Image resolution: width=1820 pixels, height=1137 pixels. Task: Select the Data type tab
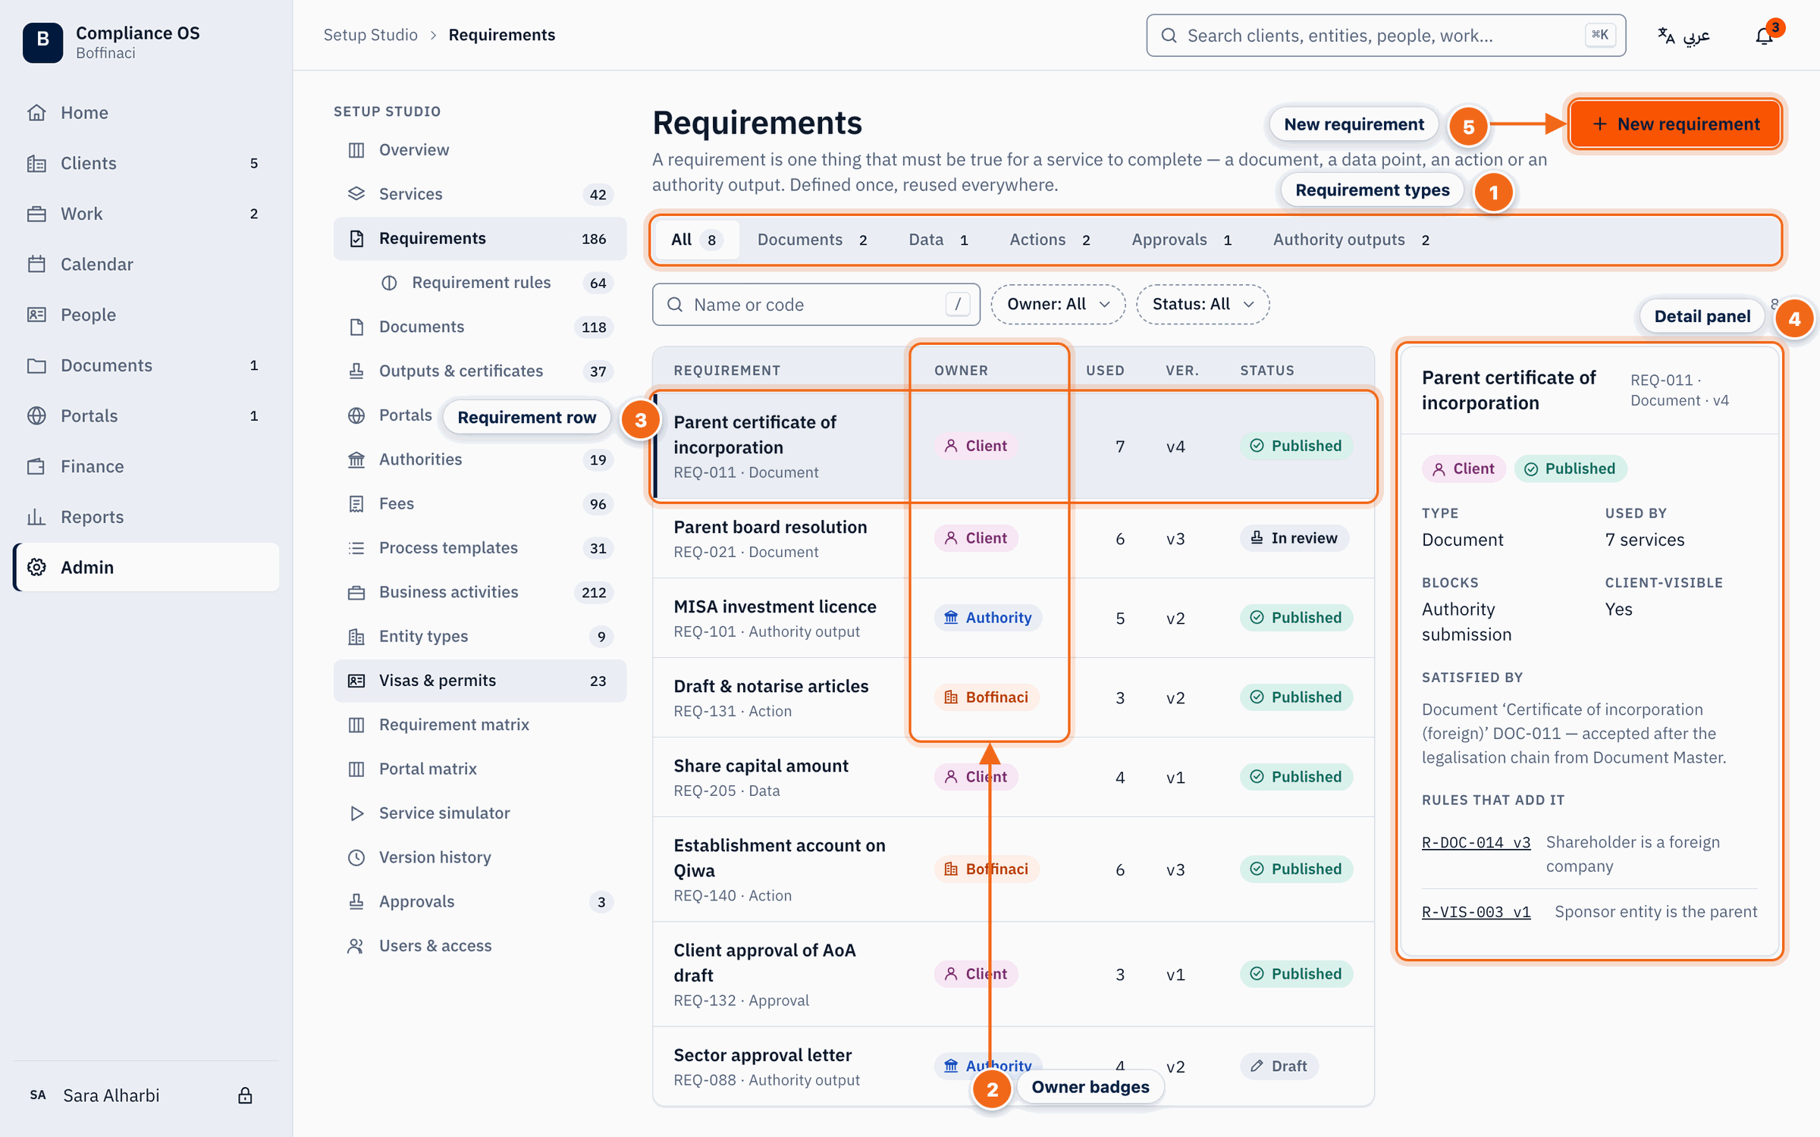coord(939,240)
